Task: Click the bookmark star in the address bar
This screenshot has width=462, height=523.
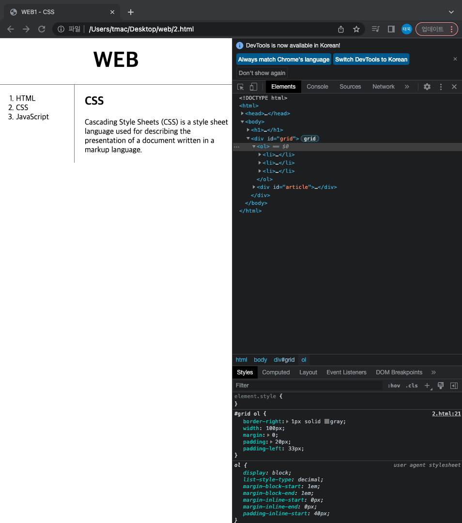Action: 356,29
